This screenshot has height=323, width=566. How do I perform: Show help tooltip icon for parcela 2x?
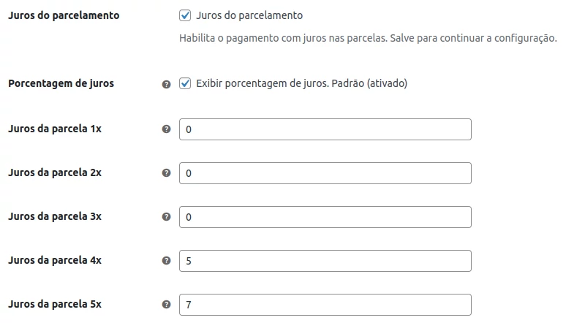(166, 173)
